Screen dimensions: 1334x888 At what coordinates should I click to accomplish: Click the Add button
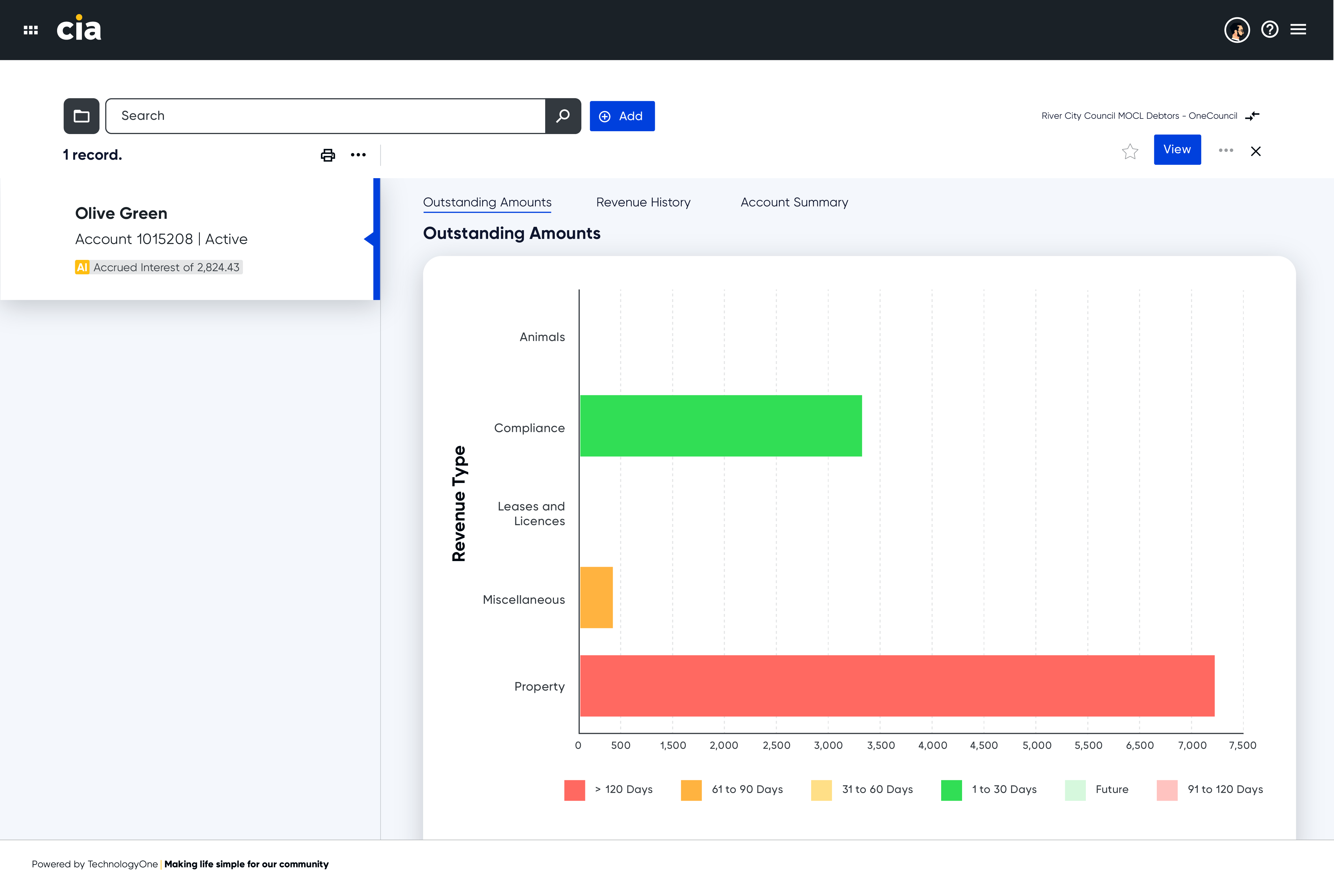point(622,116)
